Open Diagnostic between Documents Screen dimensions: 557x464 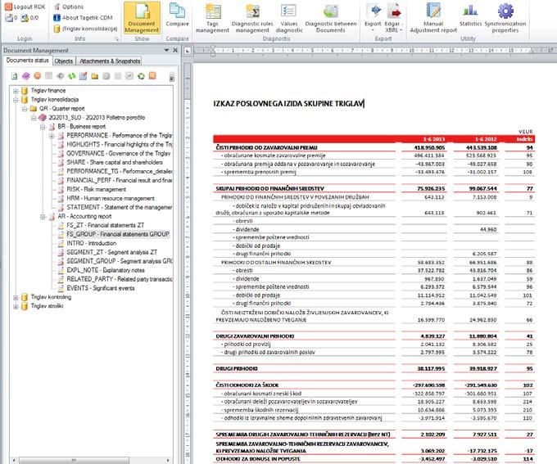[x=331, y=18]
